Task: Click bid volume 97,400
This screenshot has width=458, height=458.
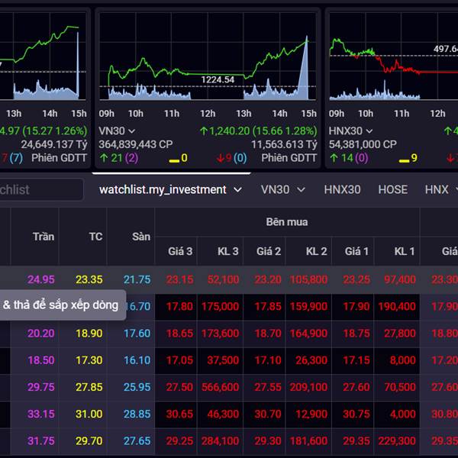Action: click(400, 279)
